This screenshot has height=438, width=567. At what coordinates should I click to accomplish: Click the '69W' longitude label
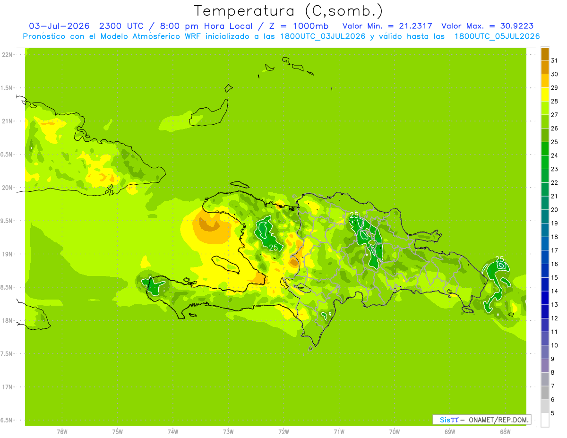click(x=450, y=432)
